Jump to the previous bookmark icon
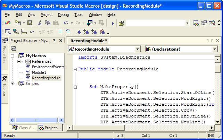Viewport: 223px width, 140px height. click(94, 32)
